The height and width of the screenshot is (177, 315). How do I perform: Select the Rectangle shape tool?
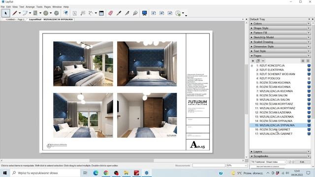35,13
